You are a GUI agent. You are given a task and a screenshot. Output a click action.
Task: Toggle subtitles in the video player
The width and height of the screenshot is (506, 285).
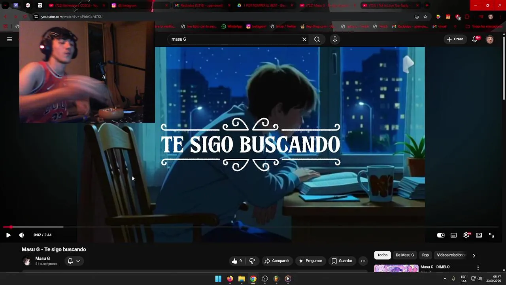453,235
